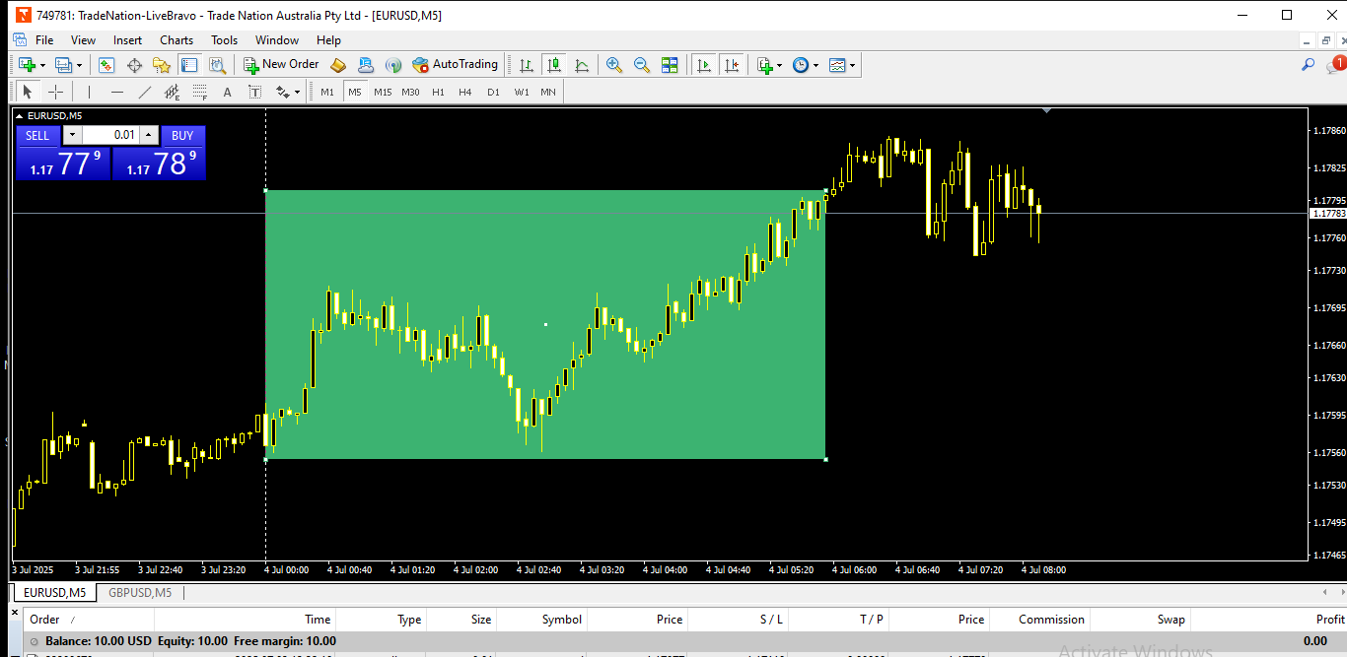Switch to the GBPUSD,M5 chart tab
The image size is (1347, 657).
[x=140, y=593]
